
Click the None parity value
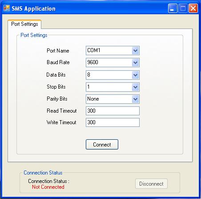pyautogui.click(x=93, y=99)
